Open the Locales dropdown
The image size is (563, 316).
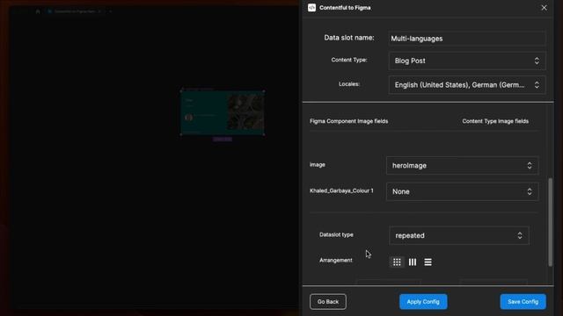[x=467, y=85]
